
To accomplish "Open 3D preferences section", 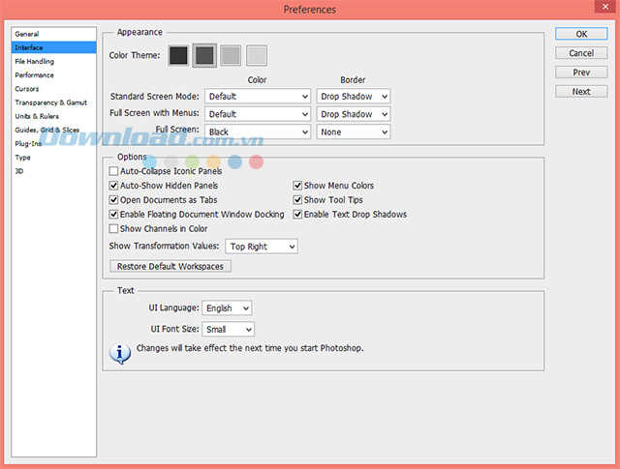I will coord(54,171).
